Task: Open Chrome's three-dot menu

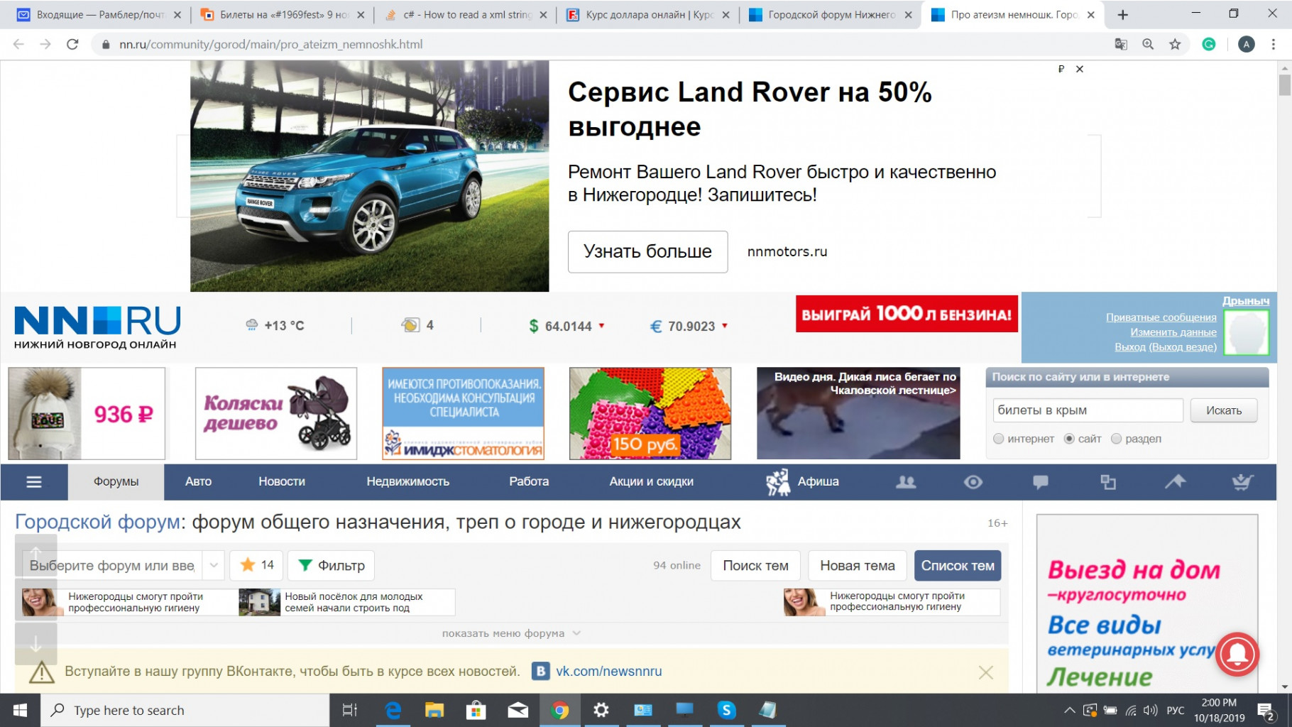Action: coord(1274,44)
